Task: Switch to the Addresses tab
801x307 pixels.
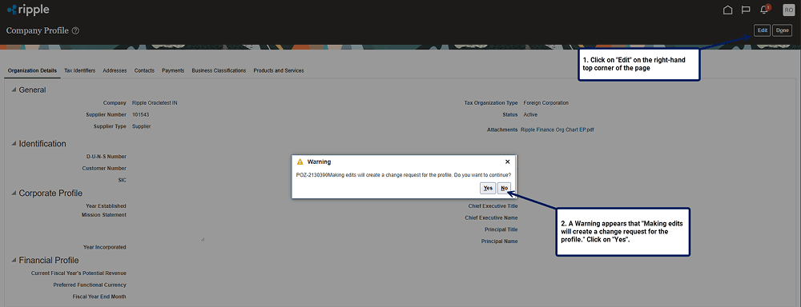Action: [x=115, y=71]
